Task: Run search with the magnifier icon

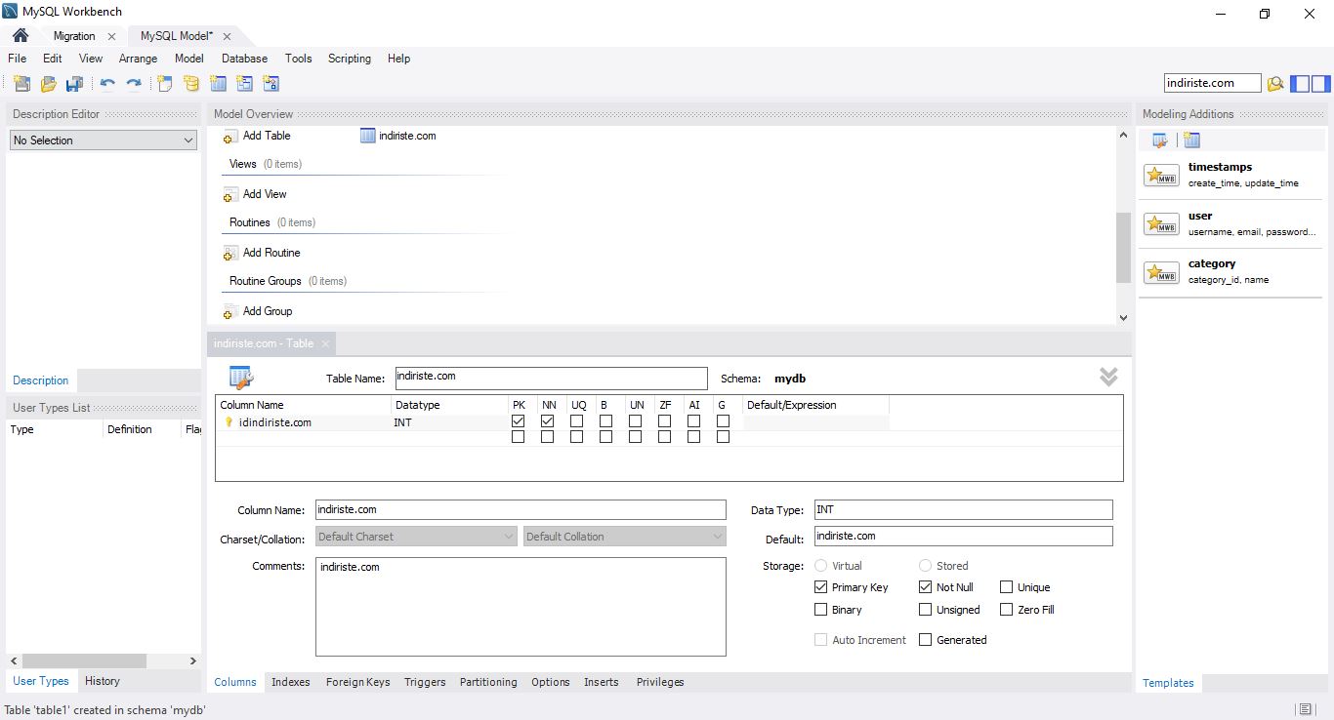Action: click(x=1275, y=84)
